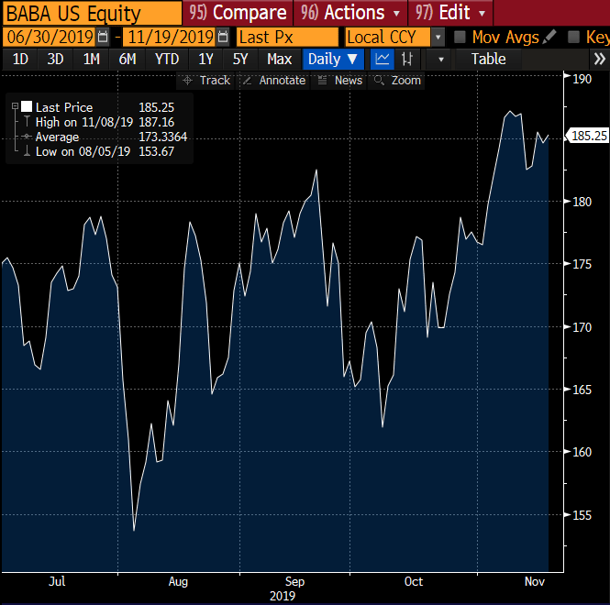Click the Local CCY currency field
The image size is (610, 605).
388,38
